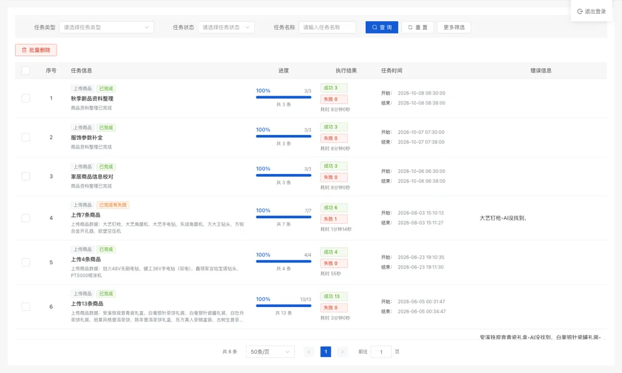Image resolution: width=622 pixels, height=373 pixels.
Task: Click the 批量删除 batch delete button
Action: click(36, 50)
